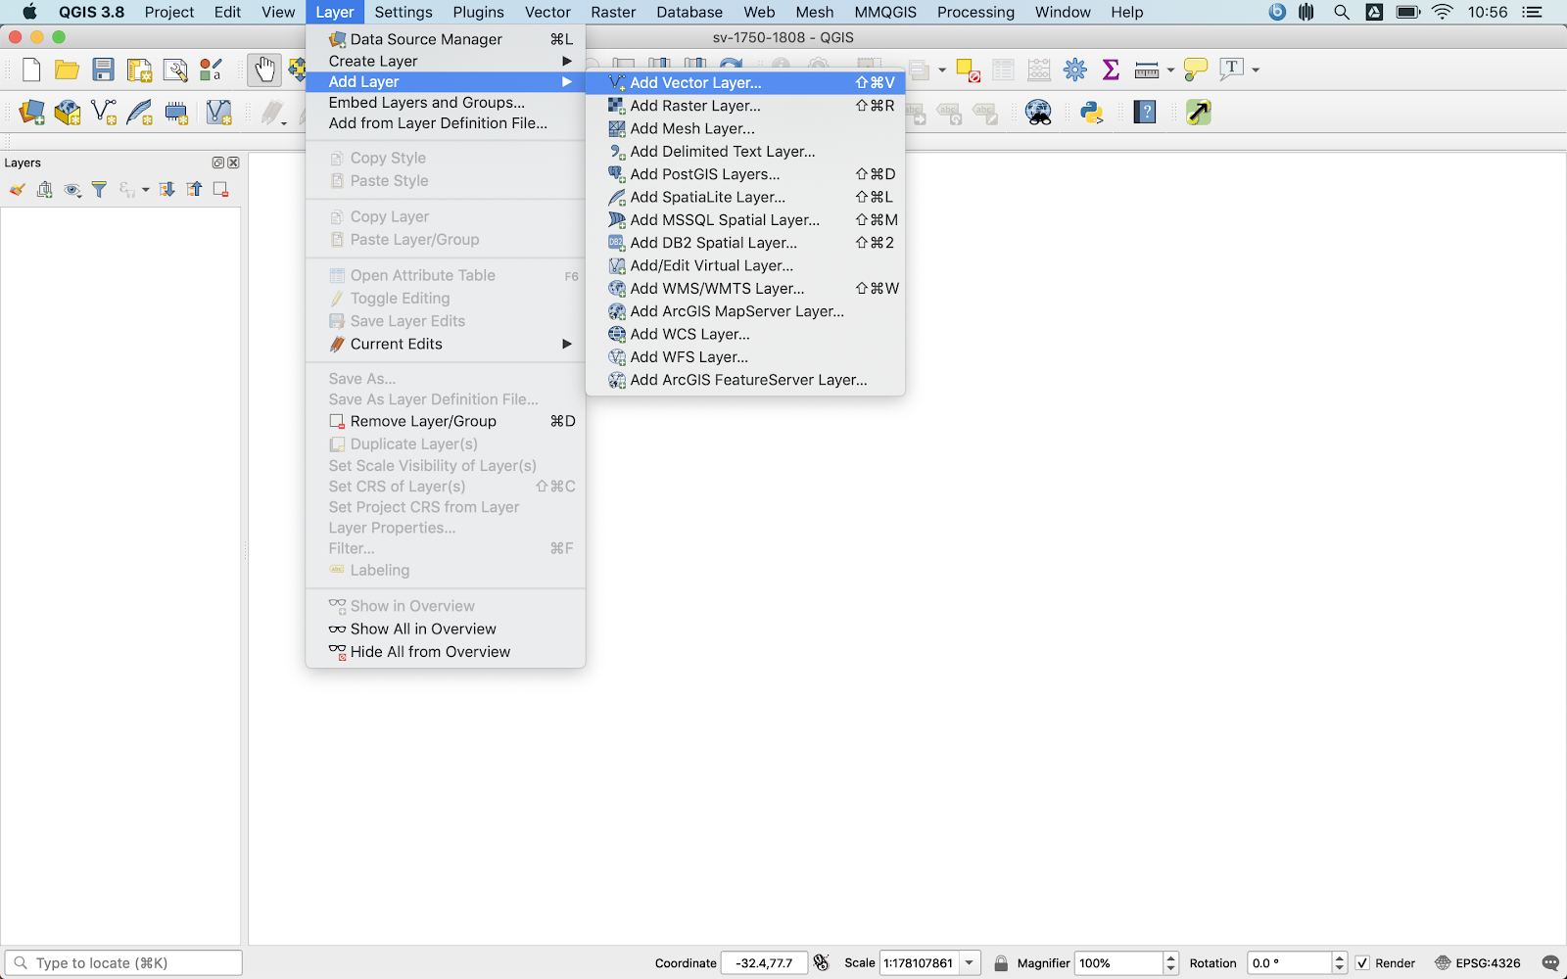Screen dimensions: 1567x979
Task: Toggle mouse extents display next to Coordinate
Action: point(822,962)
